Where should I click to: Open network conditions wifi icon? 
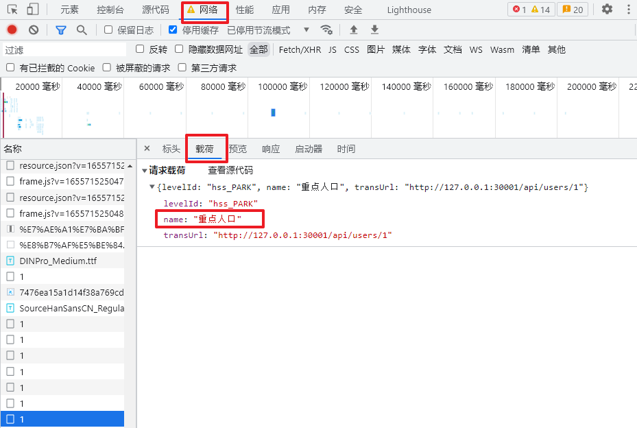pyautogui.click(x=327, y=30)
